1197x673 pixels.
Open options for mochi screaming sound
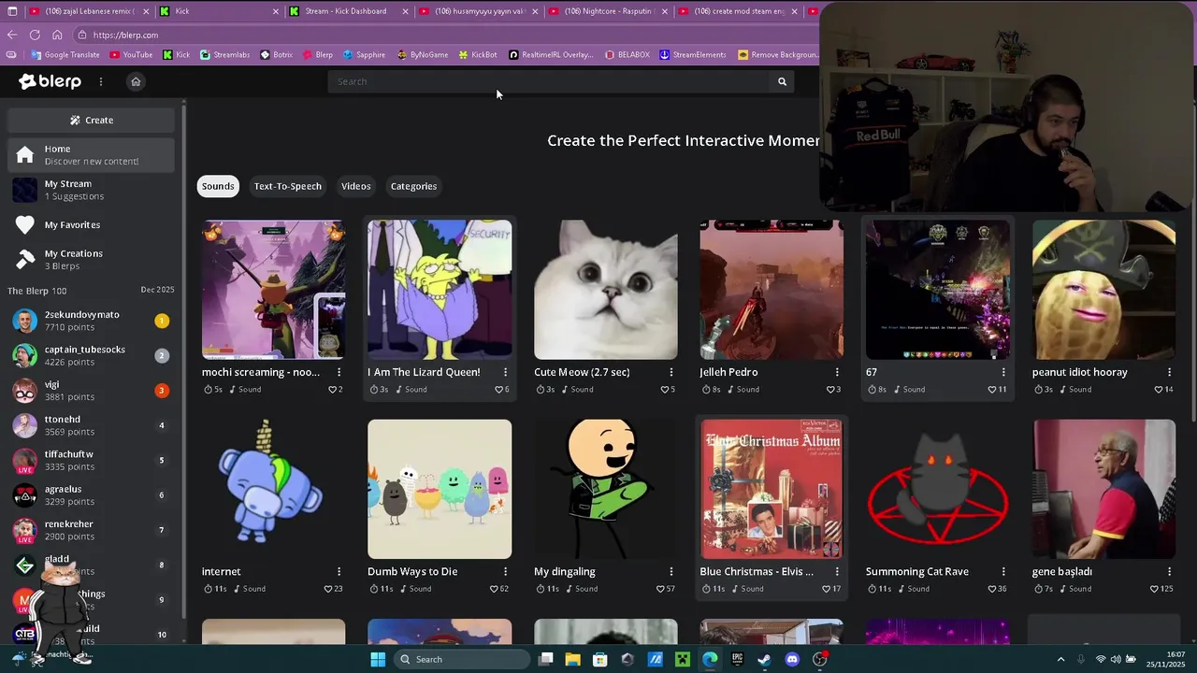pyautogui.click(x=339, y=372)
